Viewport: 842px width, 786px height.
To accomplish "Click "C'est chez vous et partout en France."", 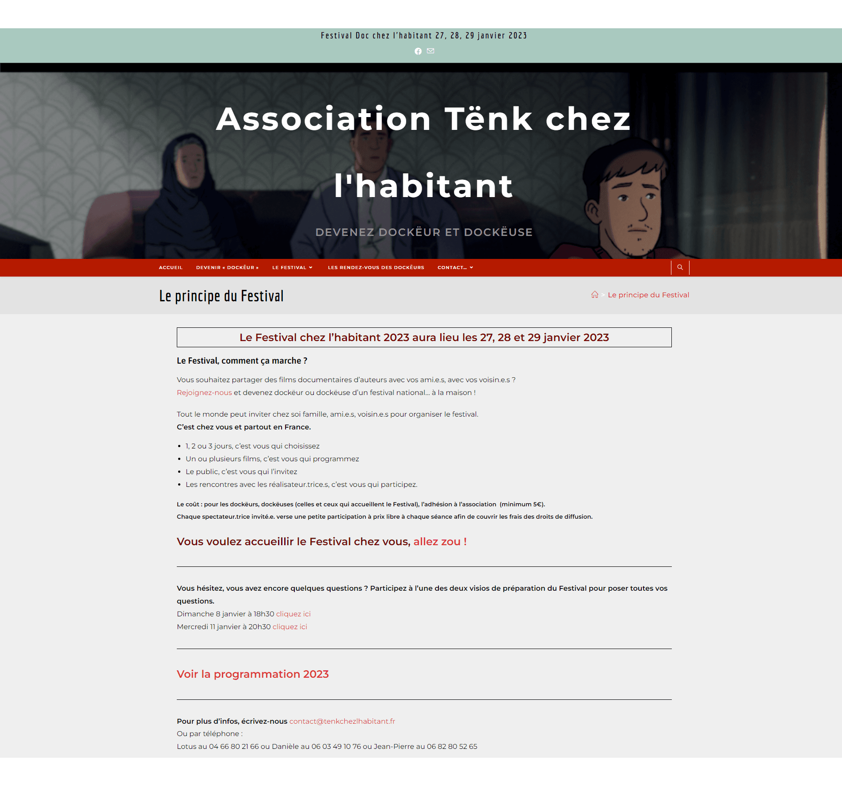I will pos(244,427).
